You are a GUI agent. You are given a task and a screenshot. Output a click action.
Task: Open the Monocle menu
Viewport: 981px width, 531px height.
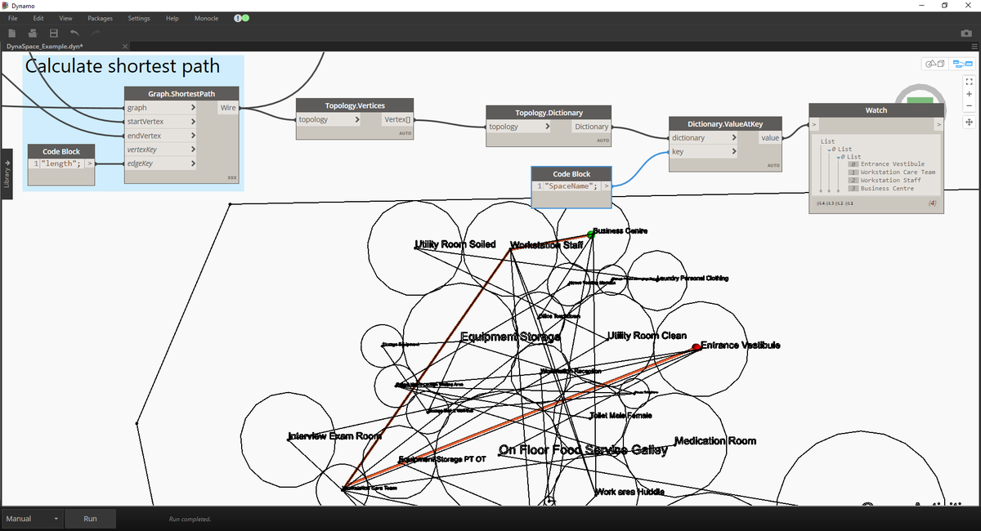click(x=206, y=18)
